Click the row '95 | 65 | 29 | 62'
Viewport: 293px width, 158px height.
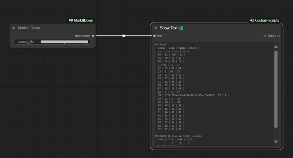[x=170, y=119]
